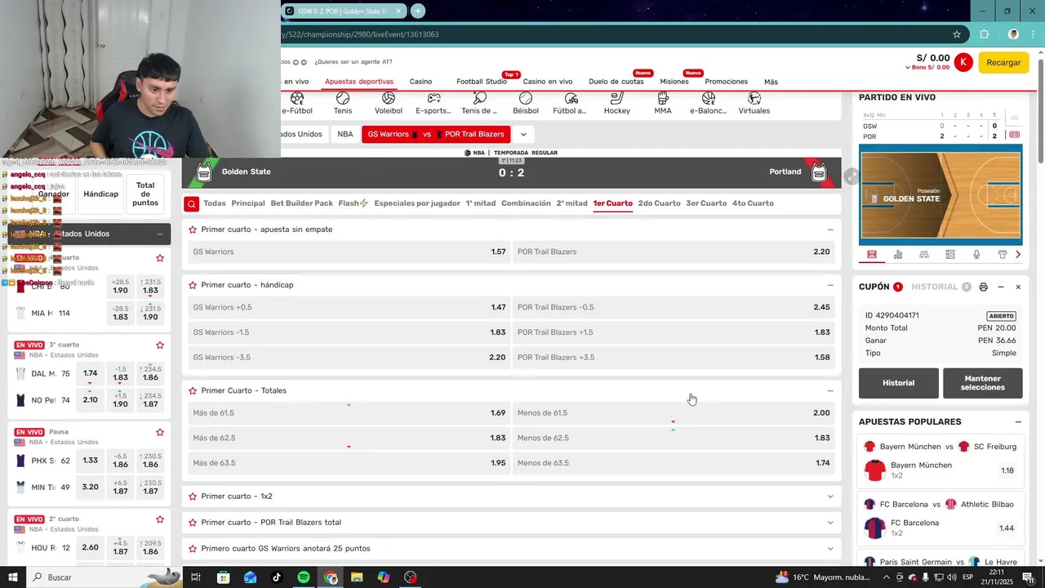Open the Football Studio menu item
The height and width of the screenshot is (588, 1045).
[x=482, y=82]
